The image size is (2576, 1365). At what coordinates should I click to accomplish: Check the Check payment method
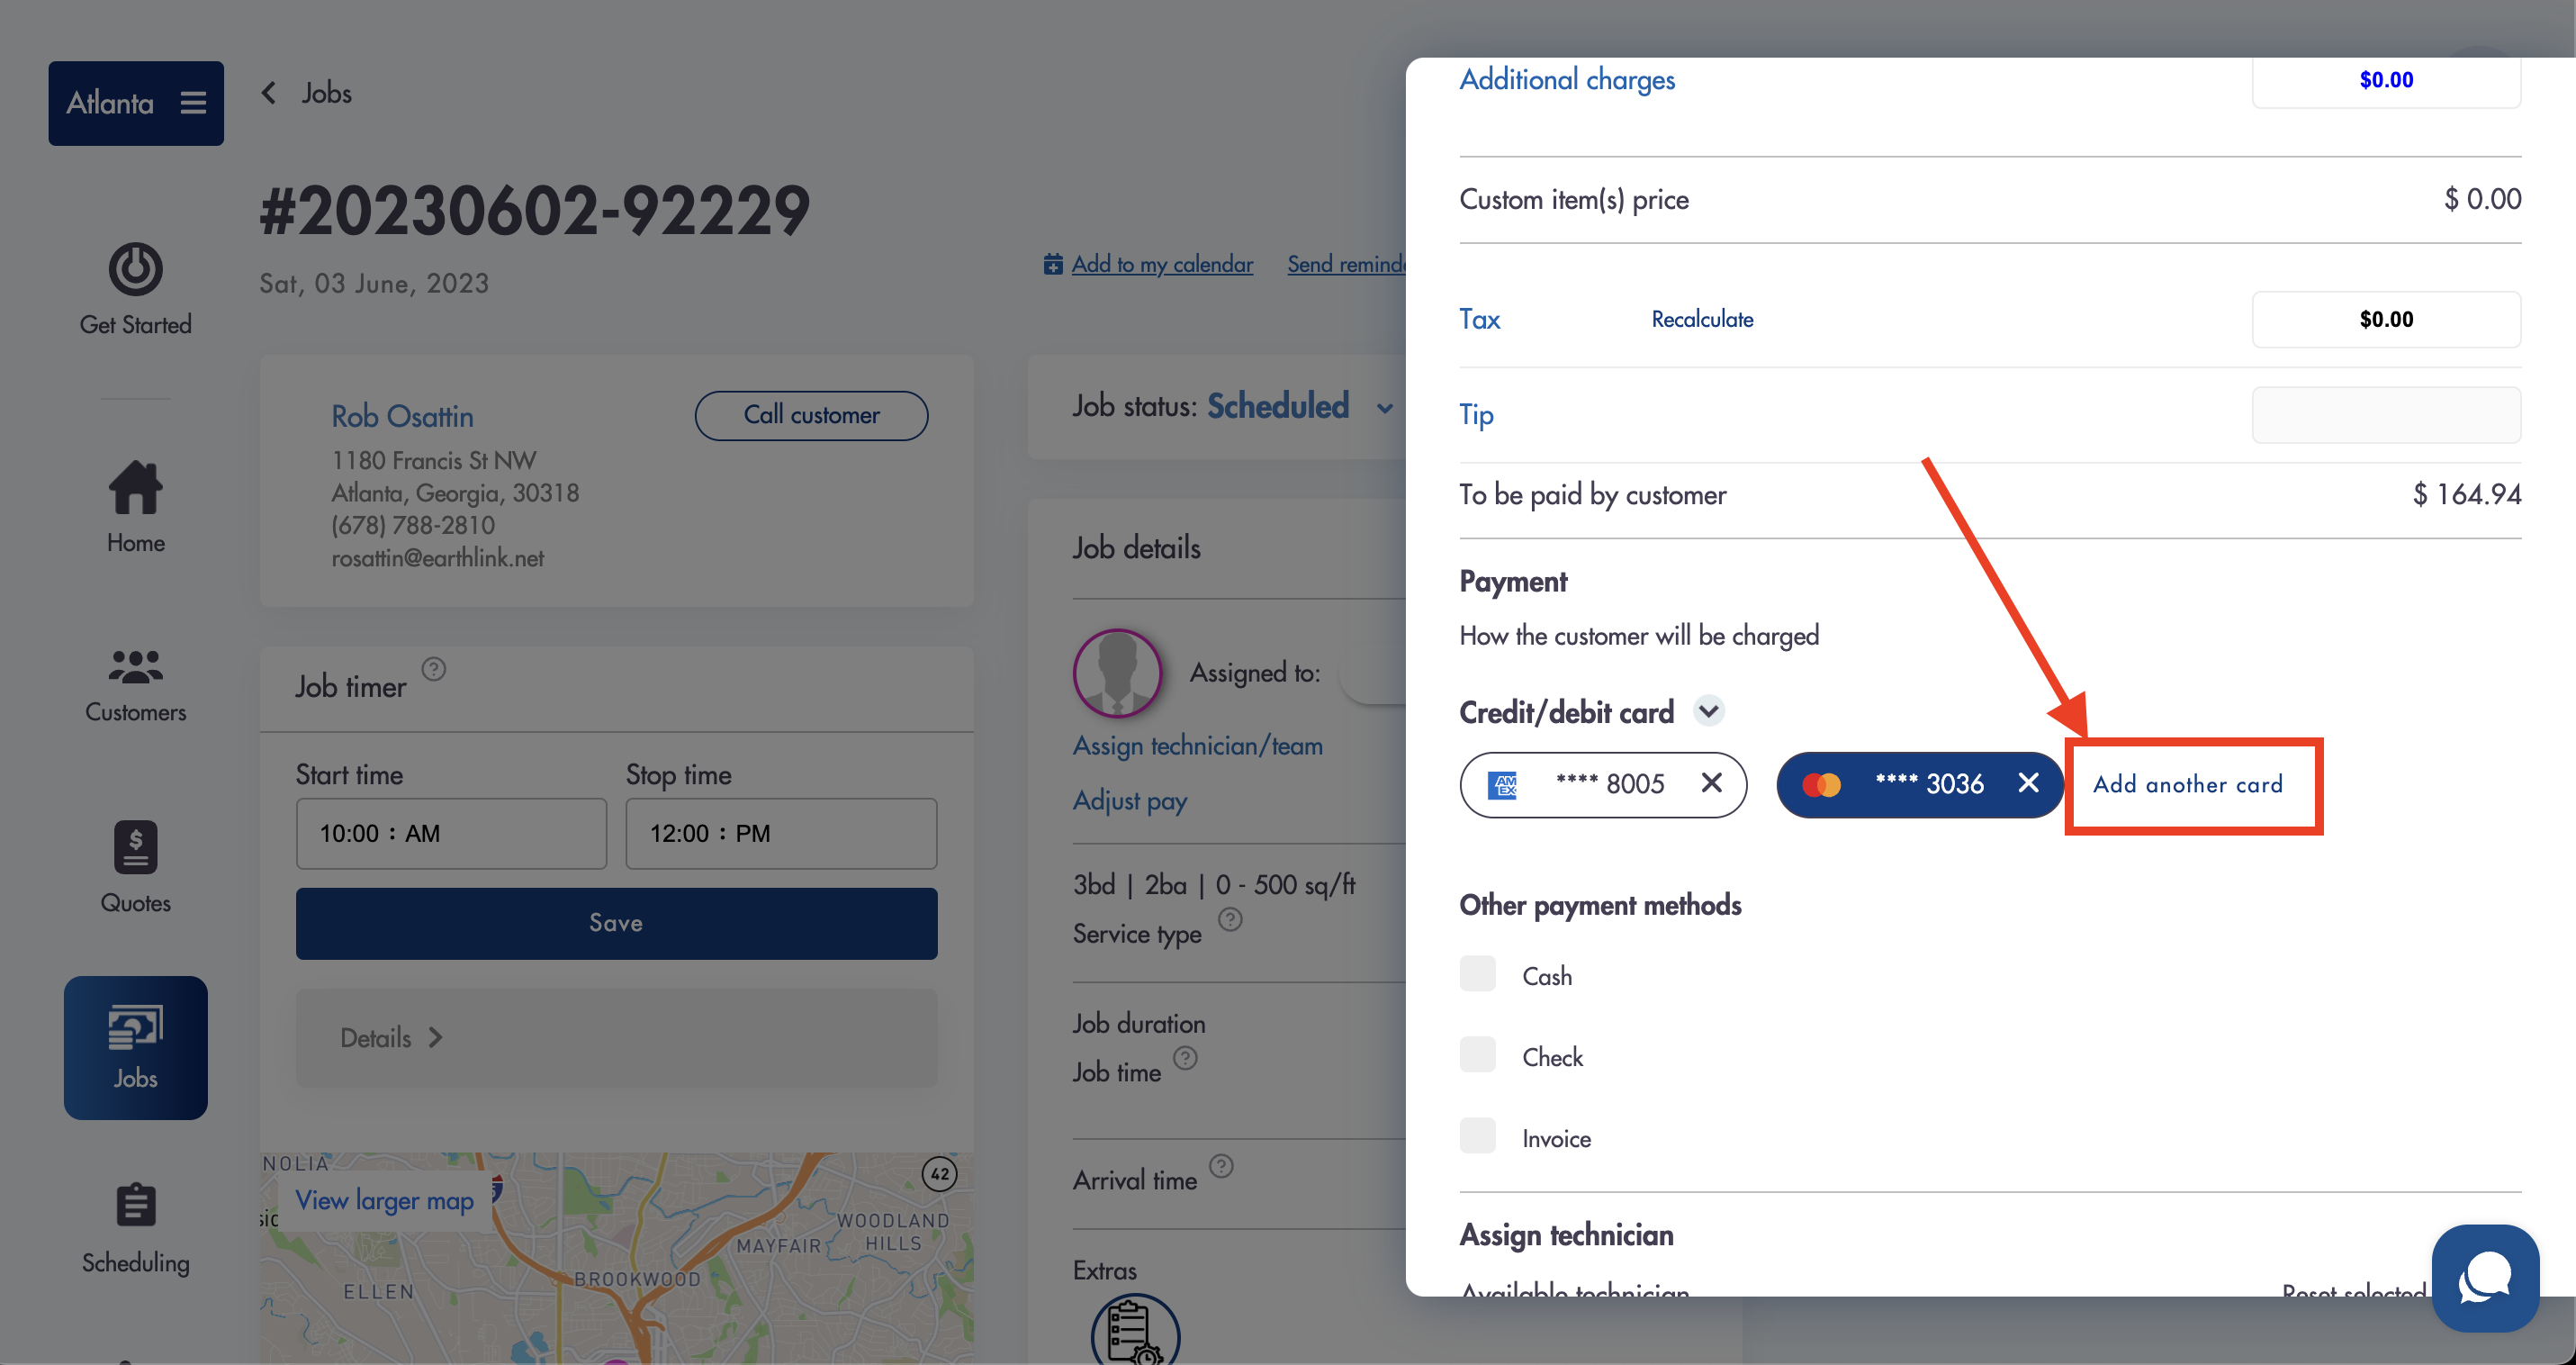(x=1477, y=1055)
